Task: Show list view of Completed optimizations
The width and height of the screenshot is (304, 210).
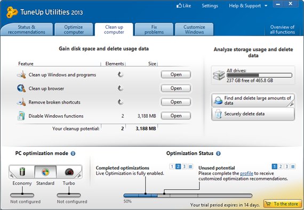Action: tap(190, 166)
